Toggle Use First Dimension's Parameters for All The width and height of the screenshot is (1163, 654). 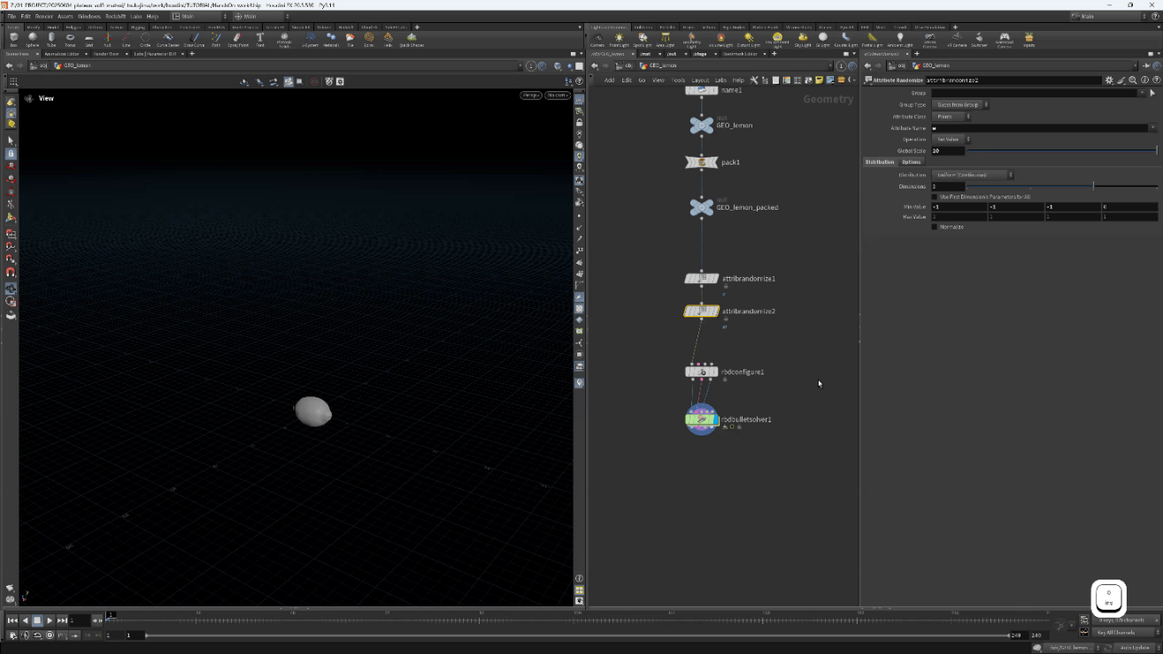point(935,196)
